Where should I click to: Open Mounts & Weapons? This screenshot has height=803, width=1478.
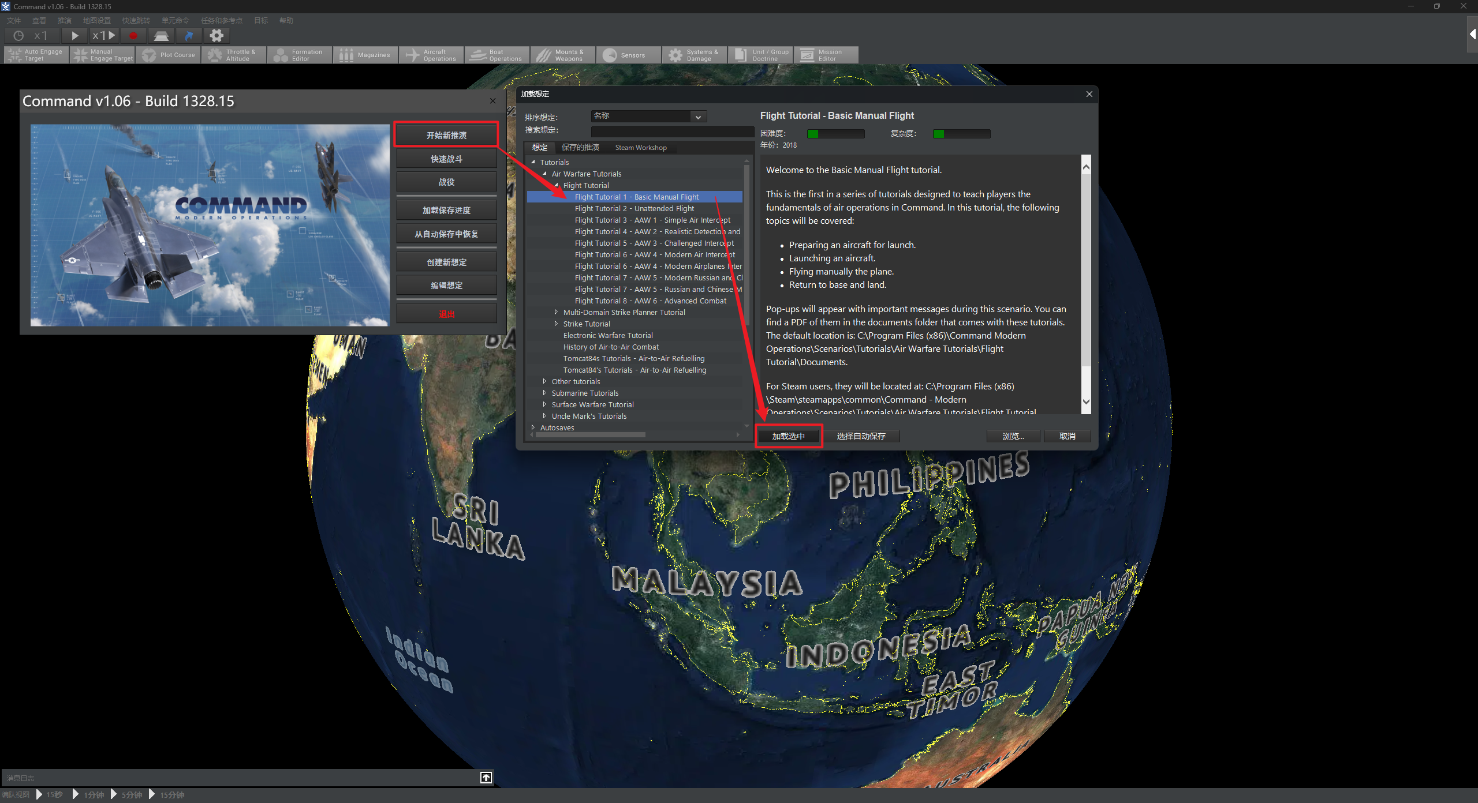click(563, 55)
